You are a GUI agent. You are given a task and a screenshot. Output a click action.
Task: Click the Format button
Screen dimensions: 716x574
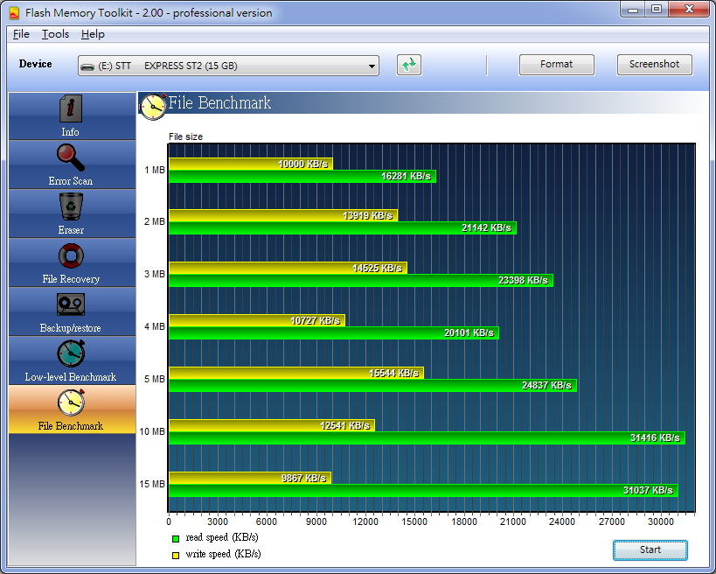point(557,65)
